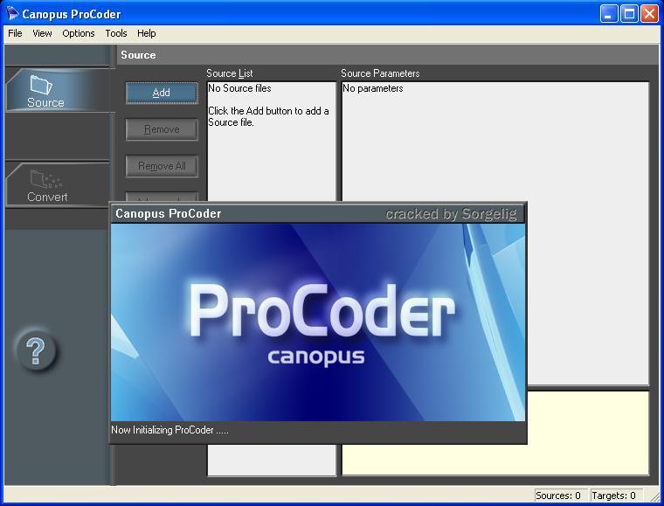
Task: Click the Source header label
Action: click(138, 55)
